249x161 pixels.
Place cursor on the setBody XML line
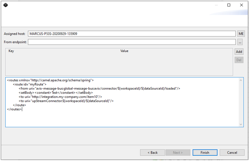tap(56, 93)
